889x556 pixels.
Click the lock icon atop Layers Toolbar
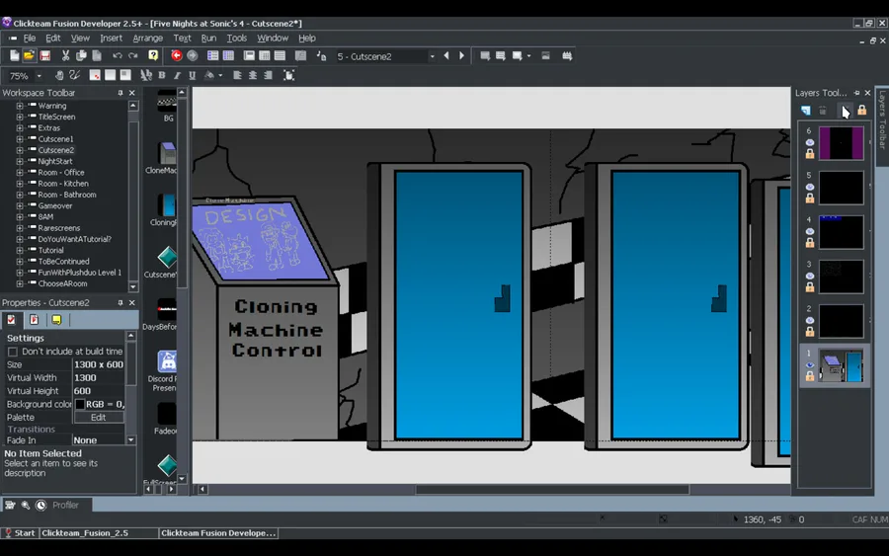[861, 110]
